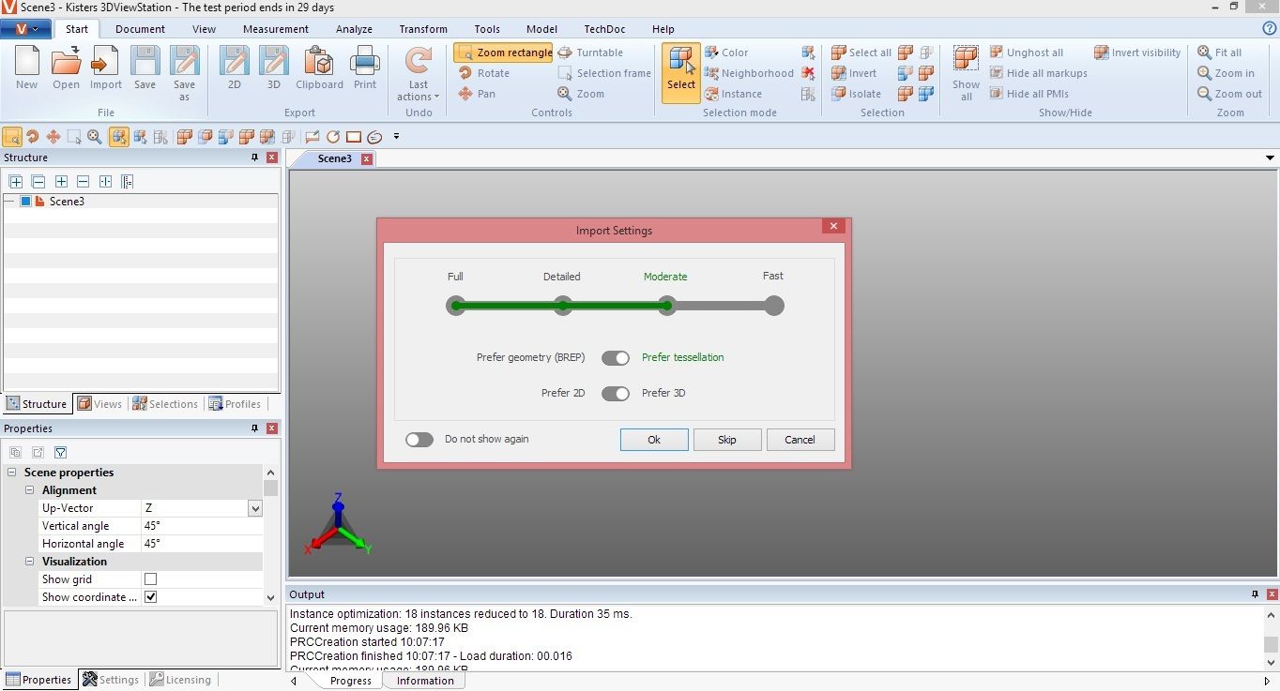Collapse the Scene properties section
The width and height of the screenshot is (1280, 691).
[x=12, y=473]
